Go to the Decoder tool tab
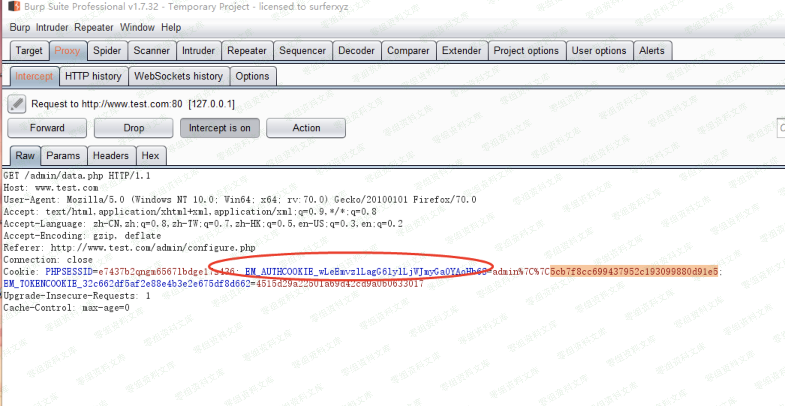The width and height of the screenshot is (785, 406). 356,51
